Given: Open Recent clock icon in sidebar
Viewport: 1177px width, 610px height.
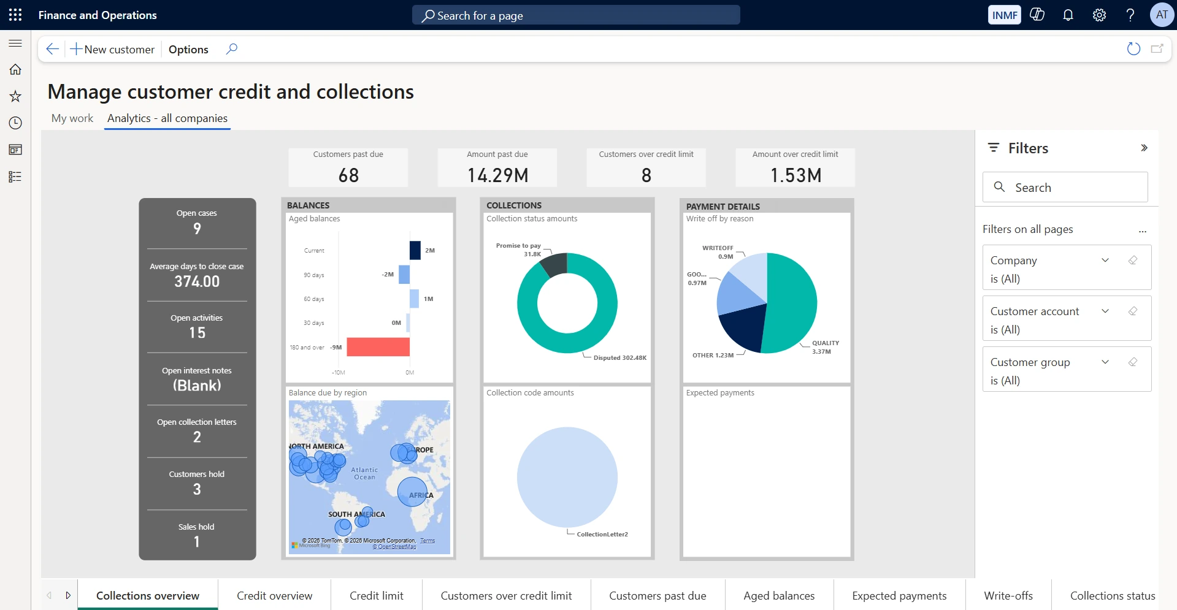Looking at the screenshot, I should click(15, 123).
